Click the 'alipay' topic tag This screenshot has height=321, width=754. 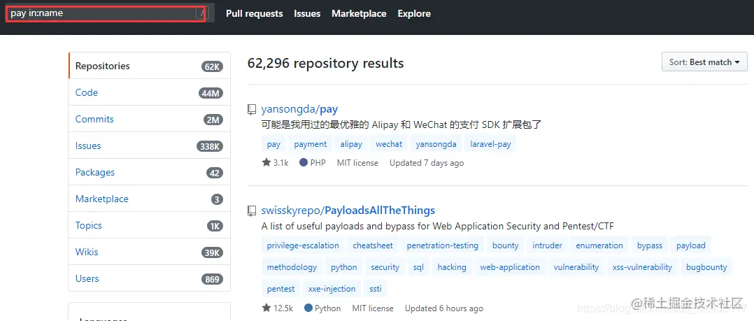(351, 144)
